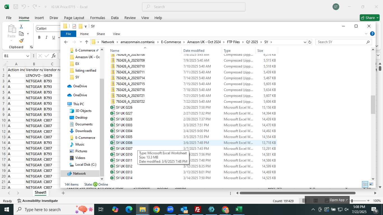
Task: Switch to Large icons view in Explorer
Action: (x=371, y=184)
